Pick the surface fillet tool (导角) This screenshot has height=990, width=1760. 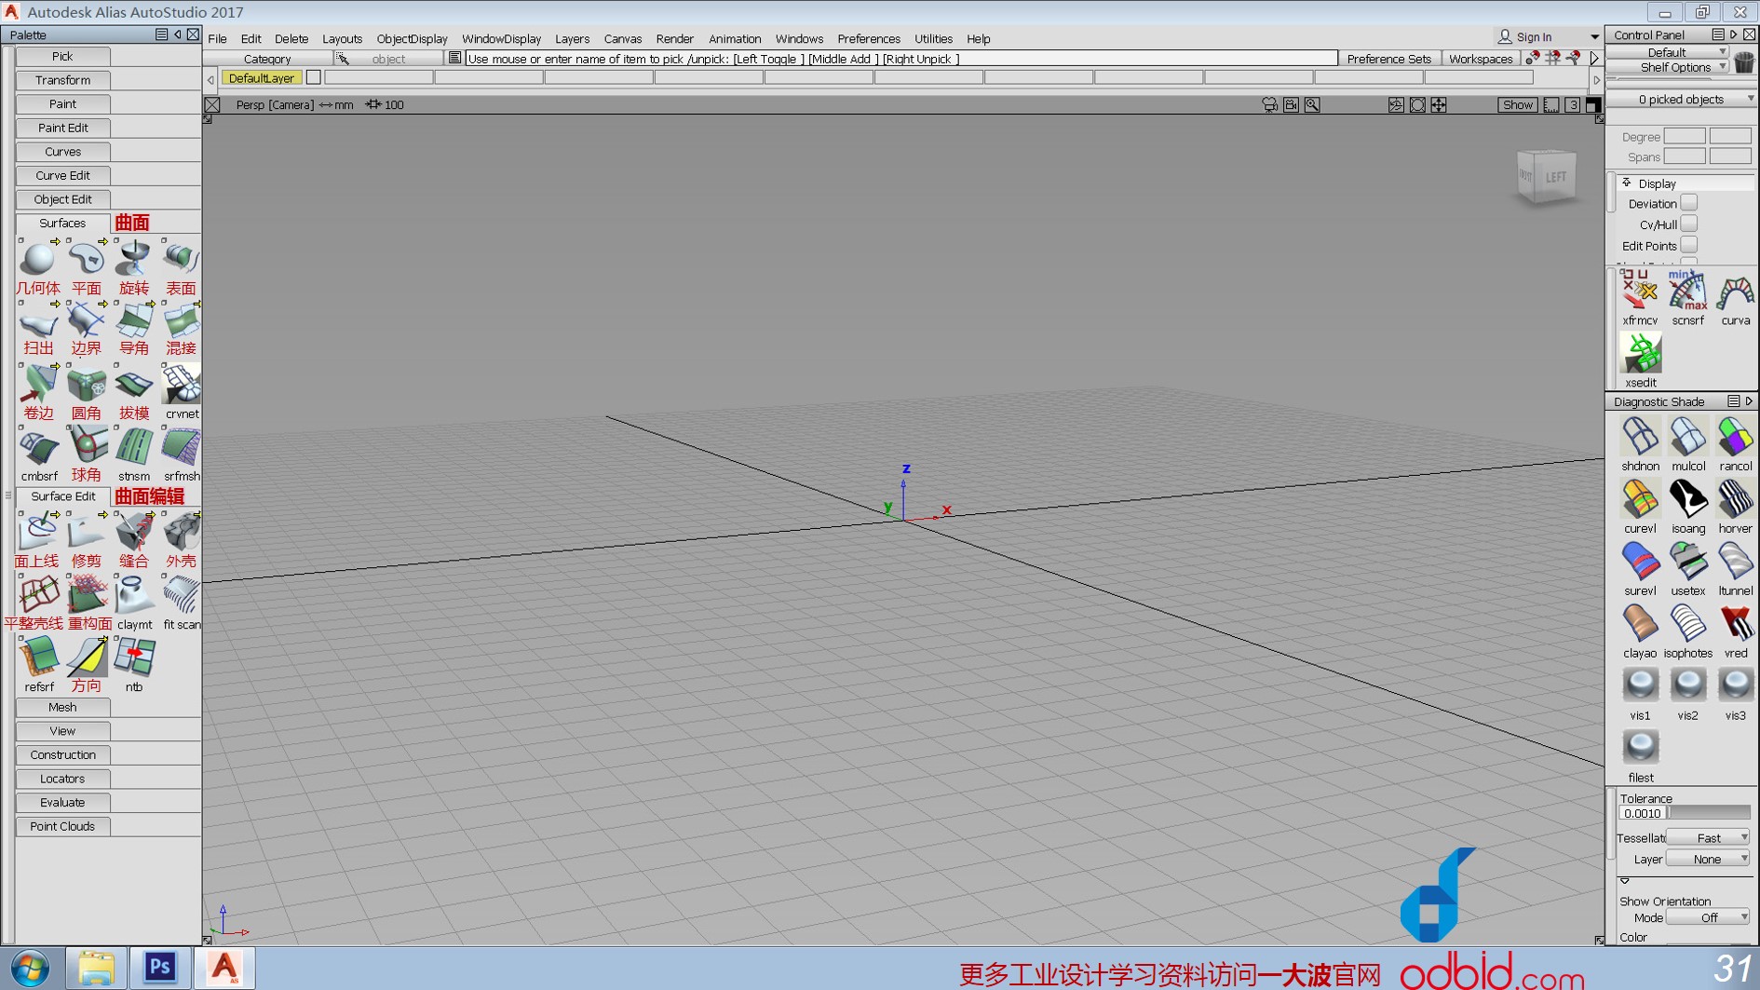tap(133, 320)
